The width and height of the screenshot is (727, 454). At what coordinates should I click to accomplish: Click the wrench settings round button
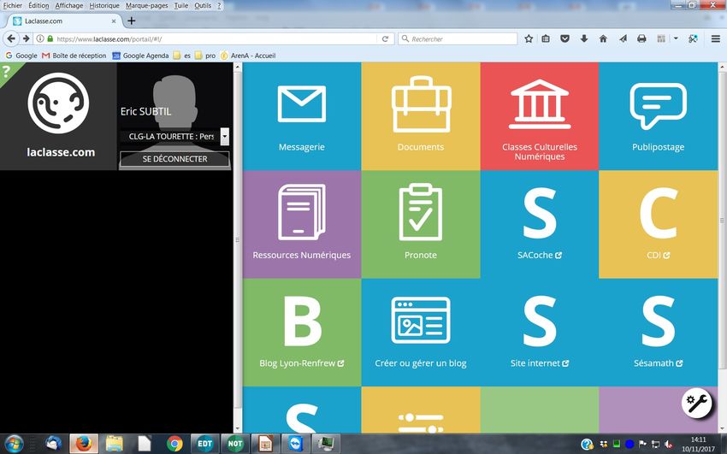pos(696,403)
